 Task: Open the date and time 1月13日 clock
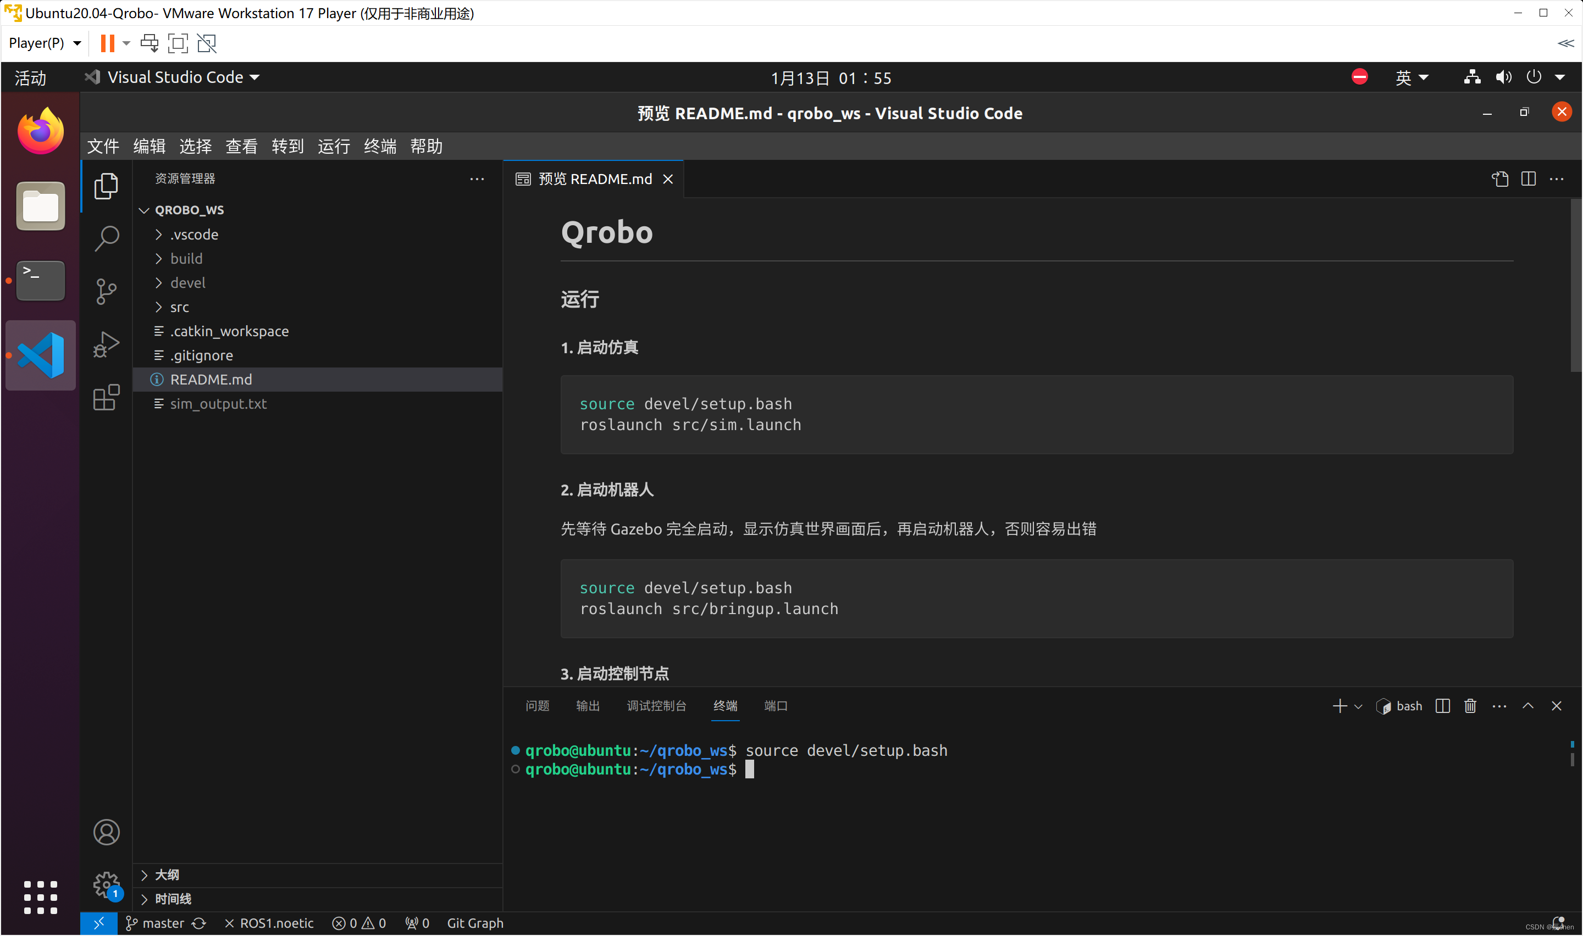tap(831, 78)
